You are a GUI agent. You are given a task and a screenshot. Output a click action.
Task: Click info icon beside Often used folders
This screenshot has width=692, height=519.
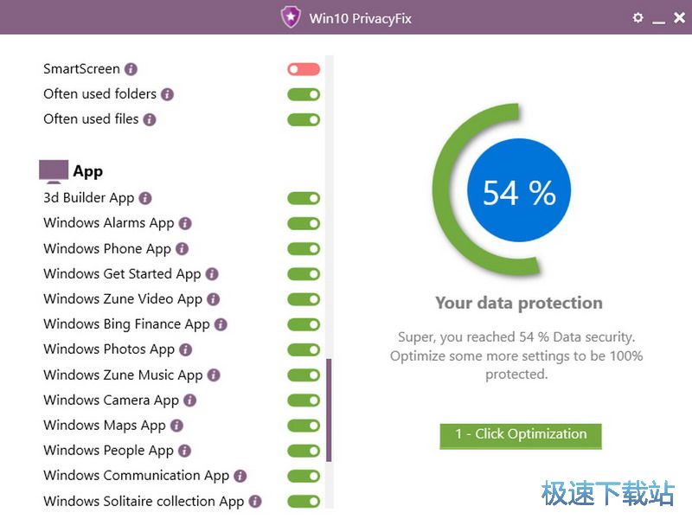167,94
